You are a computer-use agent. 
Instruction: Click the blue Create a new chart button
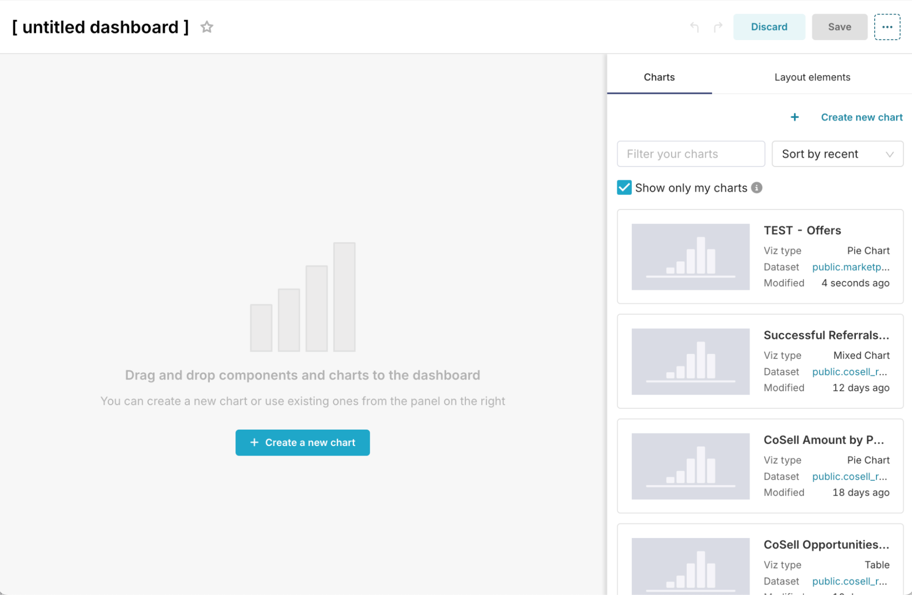click(x=302, y=442)
